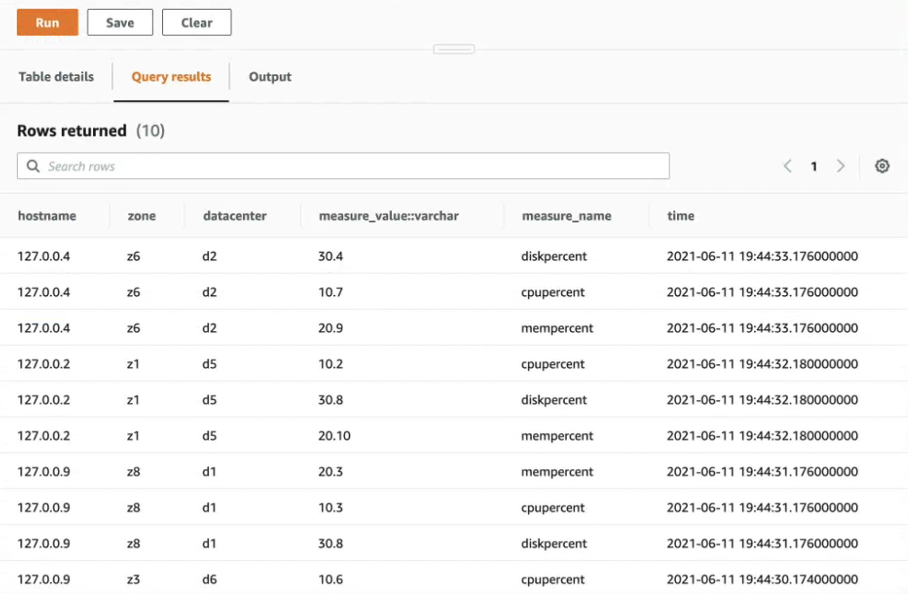Click the measure_value::varchar column header

click(x=388, y=216)
